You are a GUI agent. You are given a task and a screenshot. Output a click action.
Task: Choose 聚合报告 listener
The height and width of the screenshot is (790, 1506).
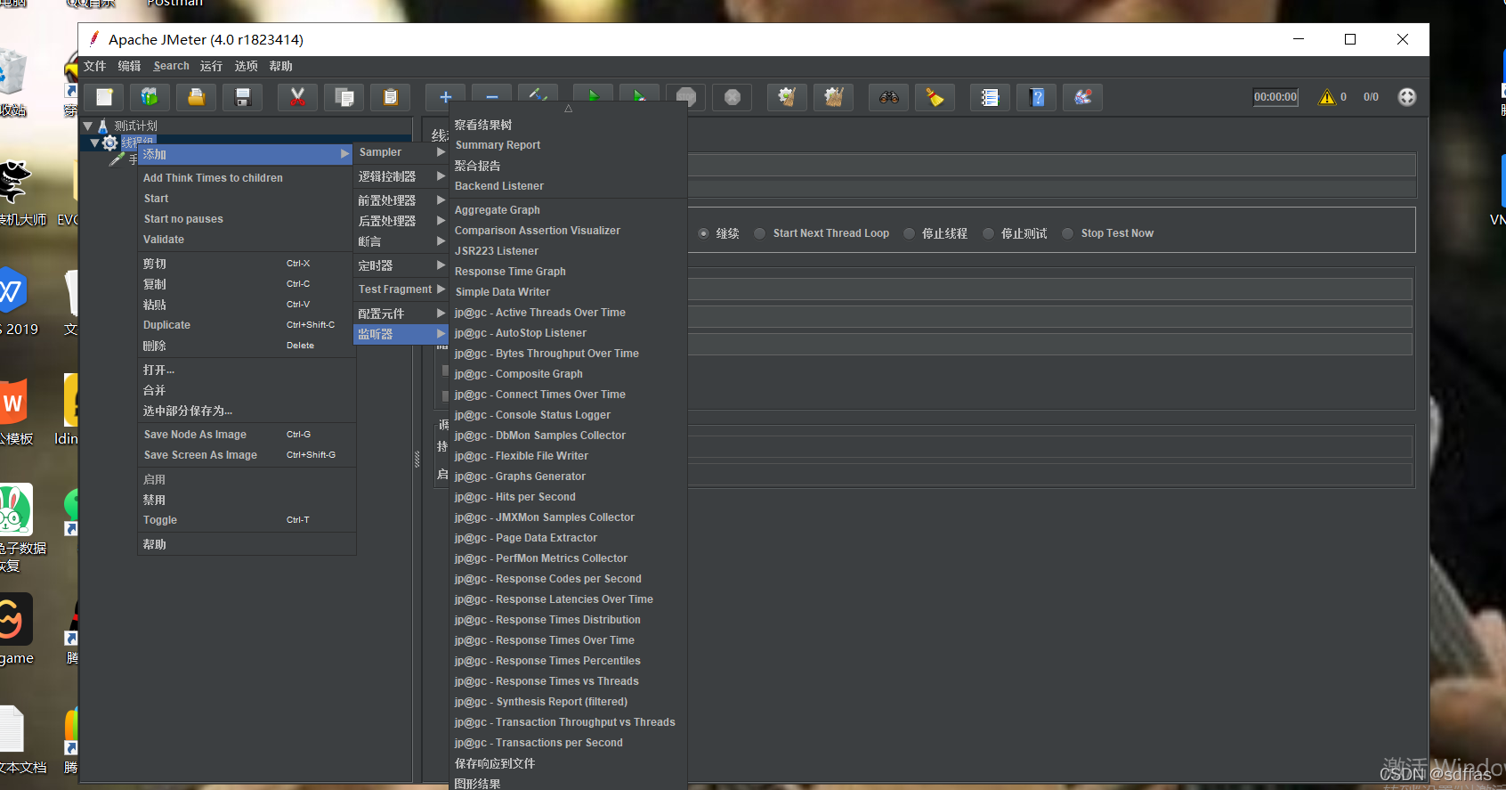click(x=569, y=166)
